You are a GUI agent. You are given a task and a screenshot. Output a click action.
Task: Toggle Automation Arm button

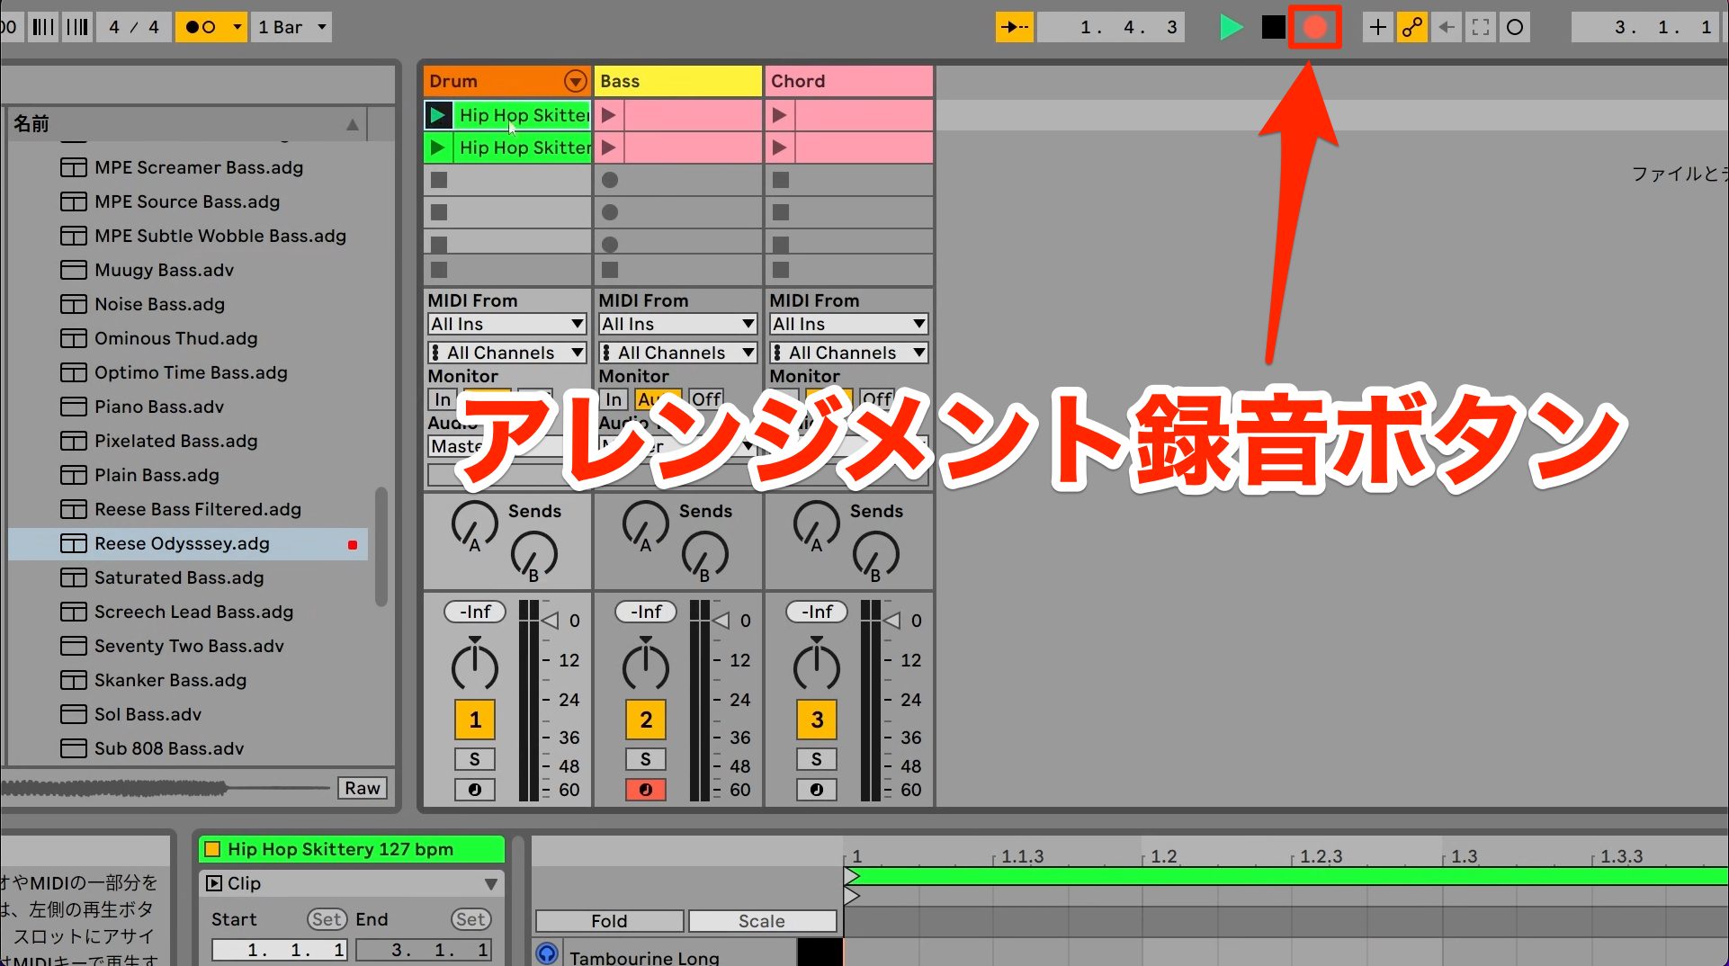(1412, 27)
